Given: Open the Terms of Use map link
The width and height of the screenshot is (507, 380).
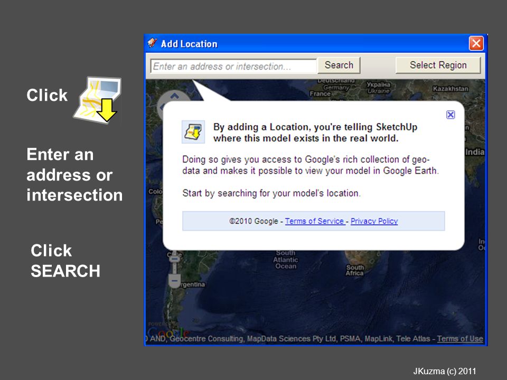Looking at the screenshot, I should [x=460, y=339].
